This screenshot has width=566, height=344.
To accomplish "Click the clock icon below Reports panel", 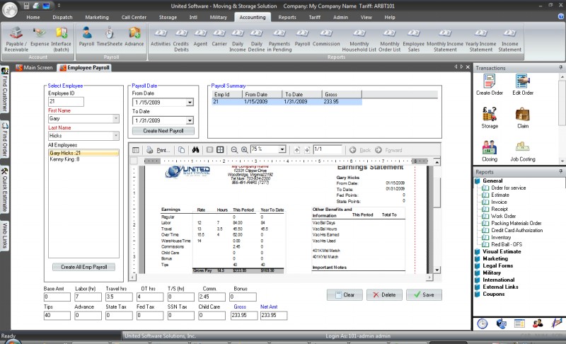I will [483, 323].
